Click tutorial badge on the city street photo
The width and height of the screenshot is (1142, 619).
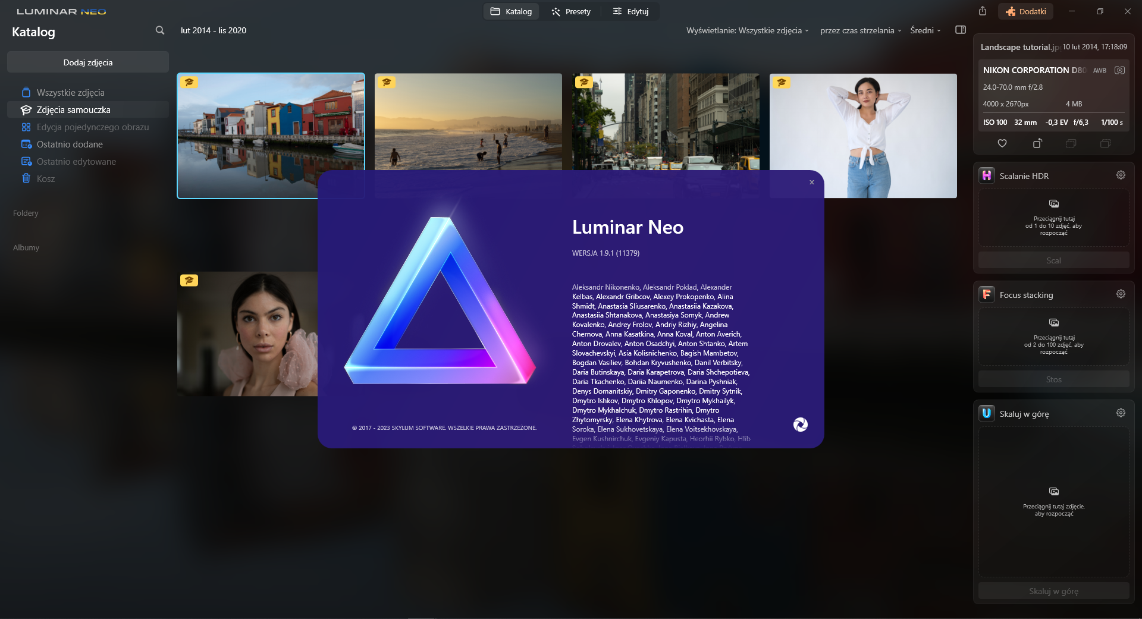[584, 82]
